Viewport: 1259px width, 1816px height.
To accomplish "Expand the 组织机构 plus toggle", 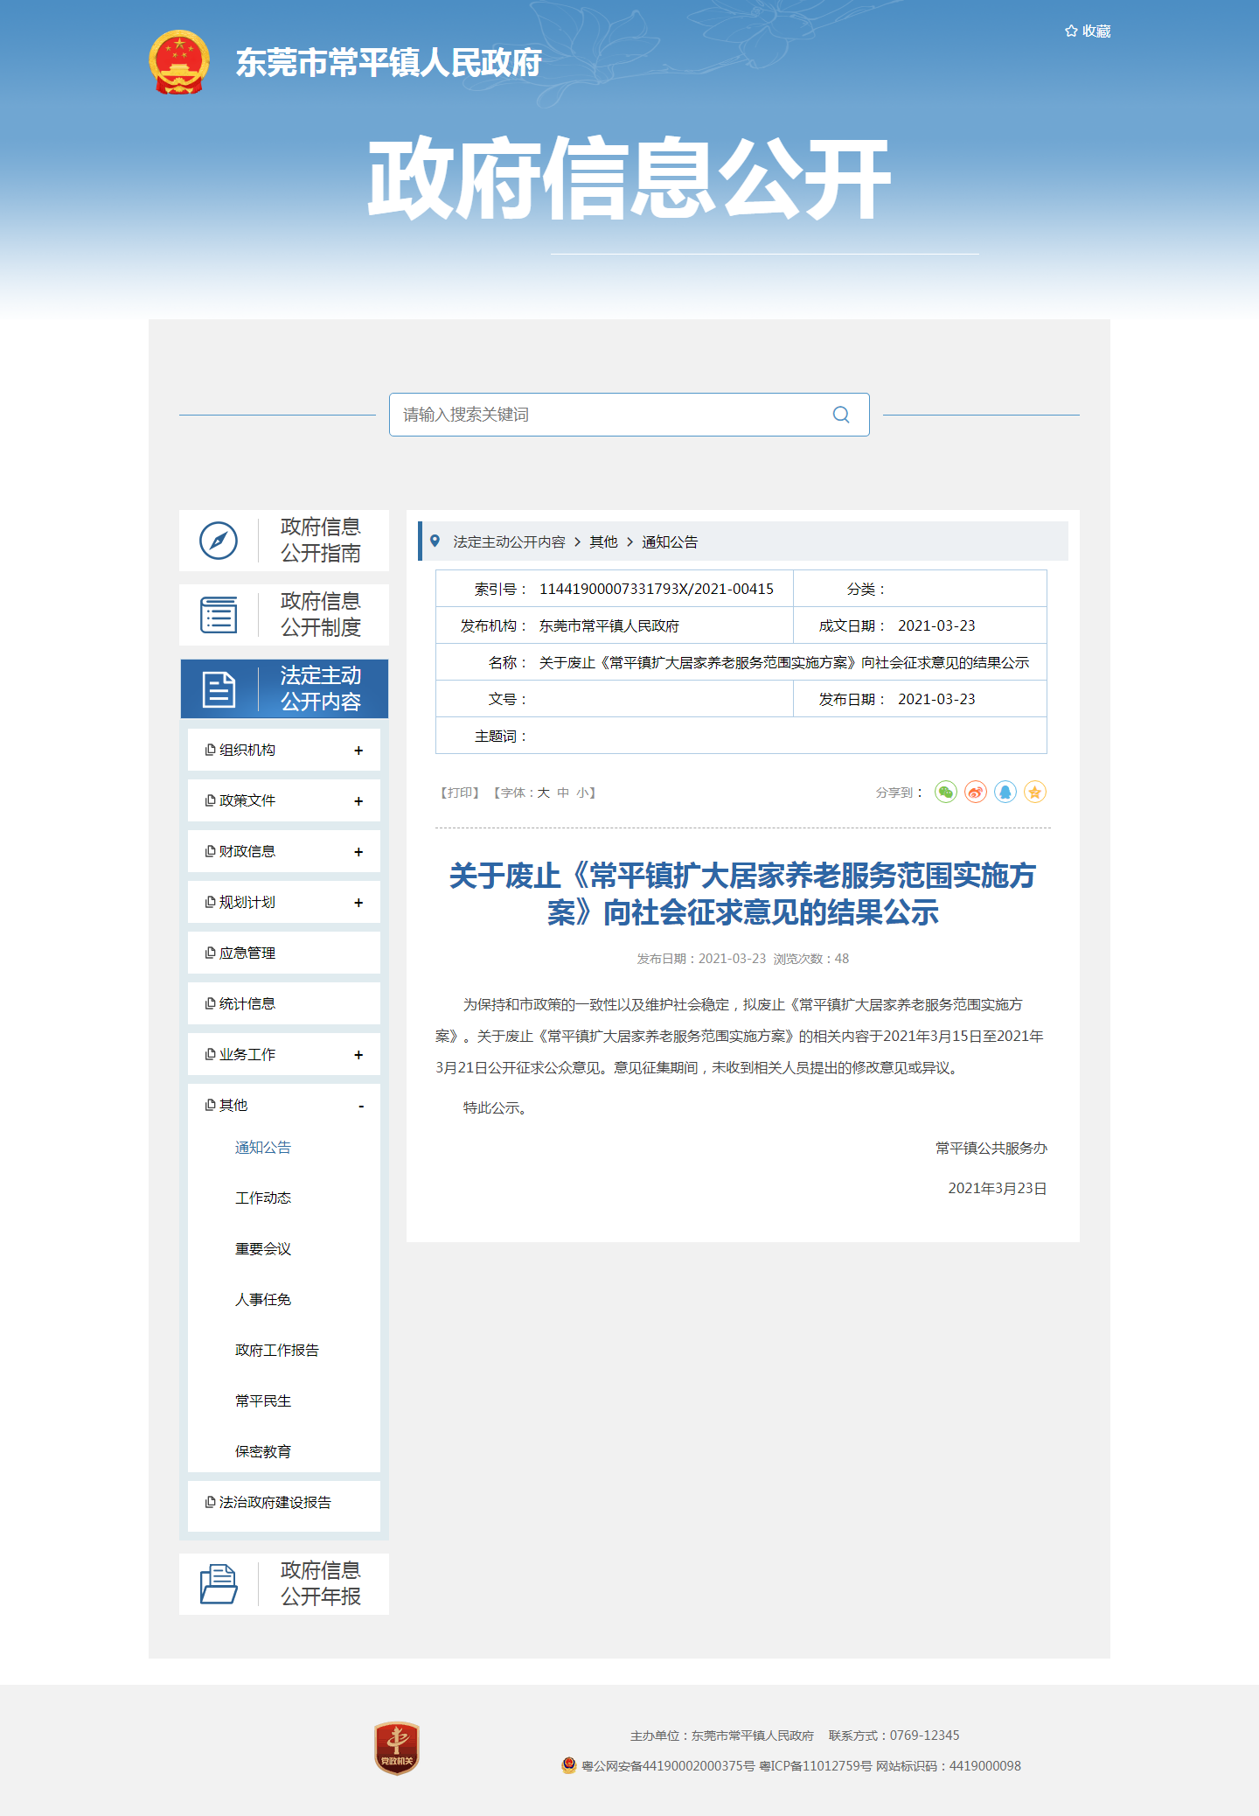I will (358, 751).
